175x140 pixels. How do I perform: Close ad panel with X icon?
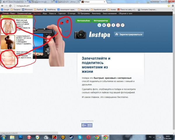(3, 17)
